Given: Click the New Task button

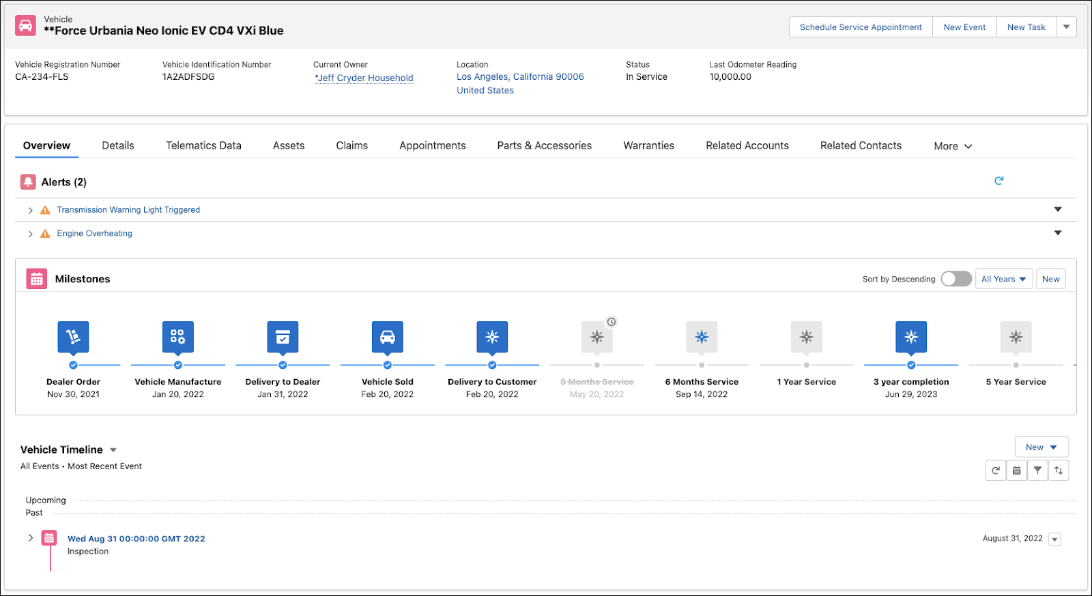Looking at the screenshot, I should 1026,27.
